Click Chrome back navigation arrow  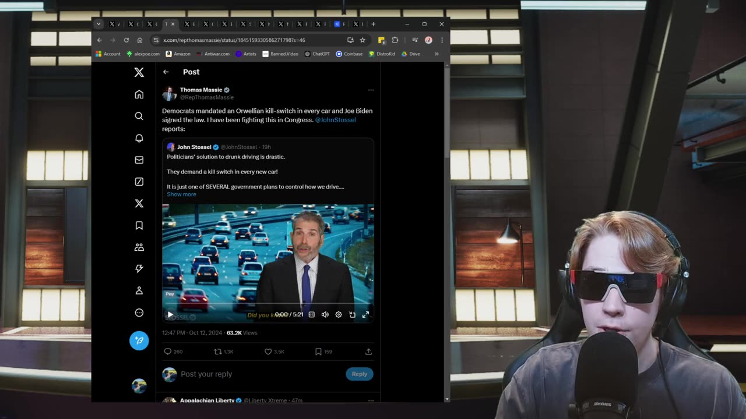coord(100,40)
